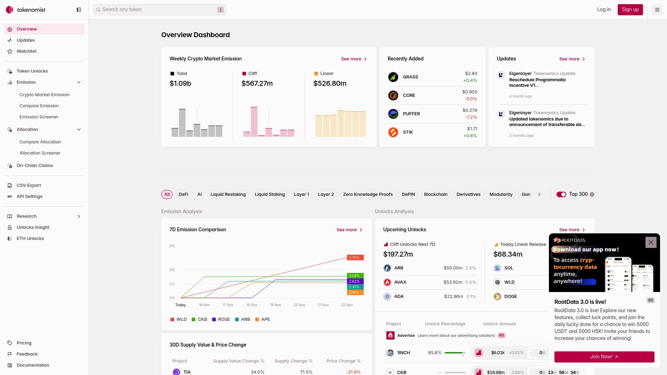
Task: Click See more in Weekly Crypto Market Emission
Action: click(354, 59)
